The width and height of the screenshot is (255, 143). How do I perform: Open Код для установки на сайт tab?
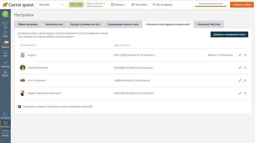(x=85, y=24)
